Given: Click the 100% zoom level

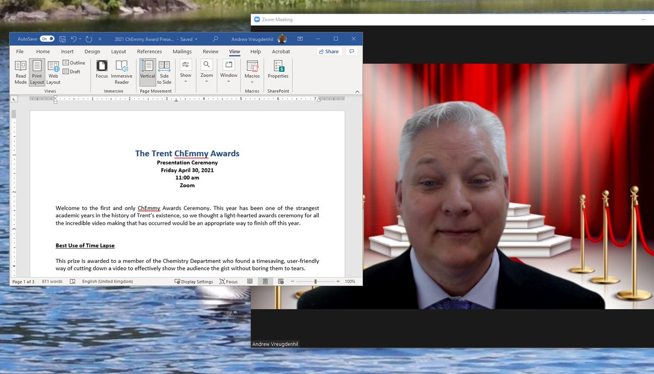Looking at the screenshot, I should (x=350, y=281).
